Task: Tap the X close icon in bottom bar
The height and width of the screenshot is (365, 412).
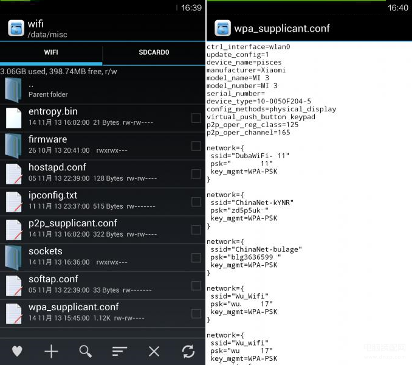Action: coord(154,352)
